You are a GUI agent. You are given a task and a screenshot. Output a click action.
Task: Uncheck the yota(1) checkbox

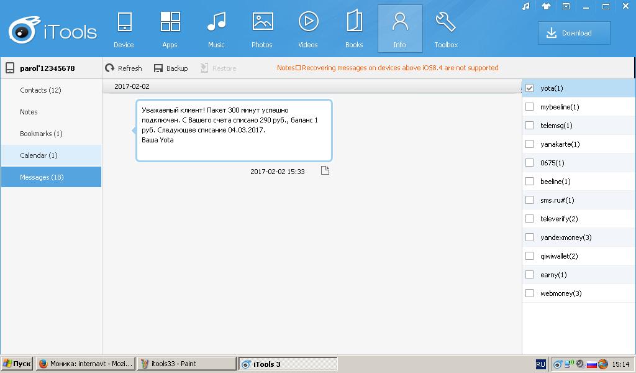coord(529,88)
